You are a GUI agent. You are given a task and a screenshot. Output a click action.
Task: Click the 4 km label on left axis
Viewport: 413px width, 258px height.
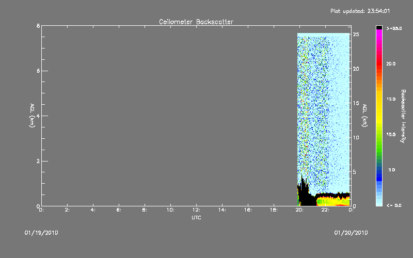coord(38,116)
